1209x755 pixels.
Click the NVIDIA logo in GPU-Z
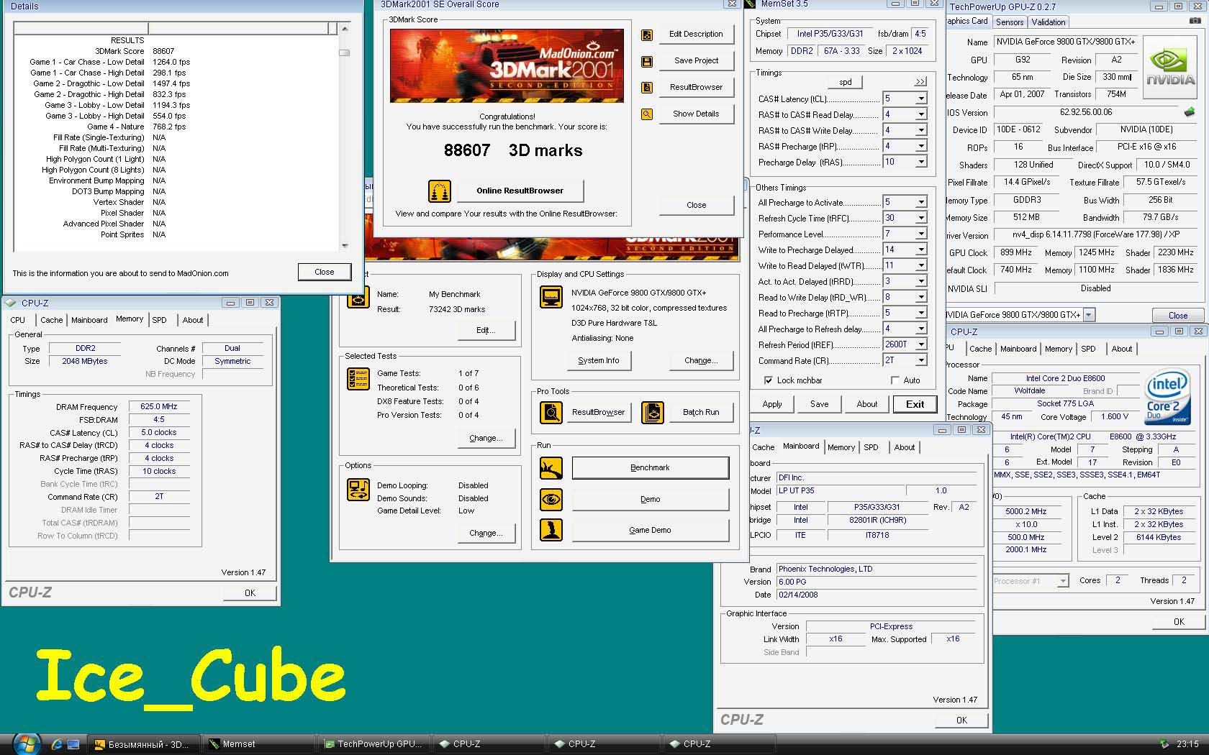1169,67
